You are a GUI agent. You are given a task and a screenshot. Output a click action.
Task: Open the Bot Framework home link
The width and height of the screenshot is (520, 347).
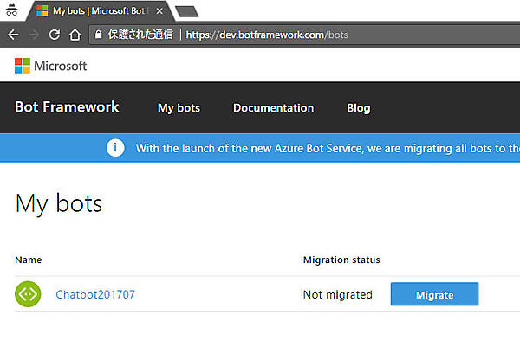[67, 107]
